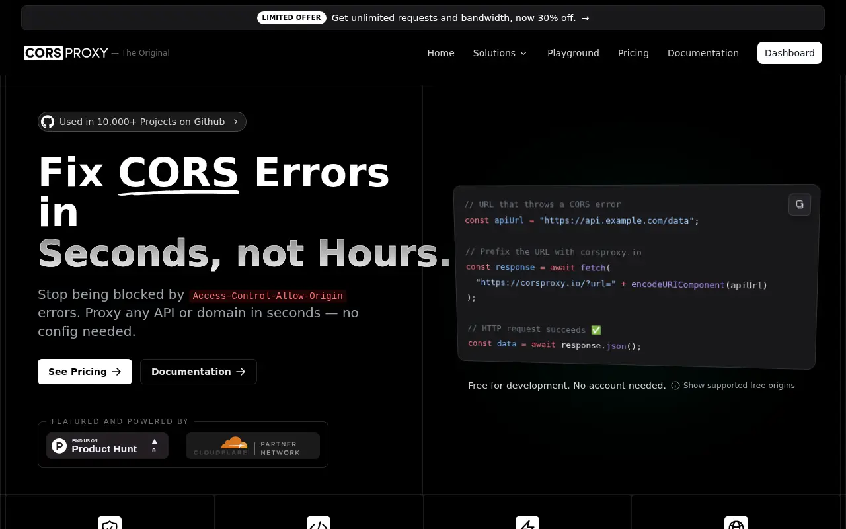
Task: Upvote using the Product Hunt arrow
Action: click(x=154, y=442)
